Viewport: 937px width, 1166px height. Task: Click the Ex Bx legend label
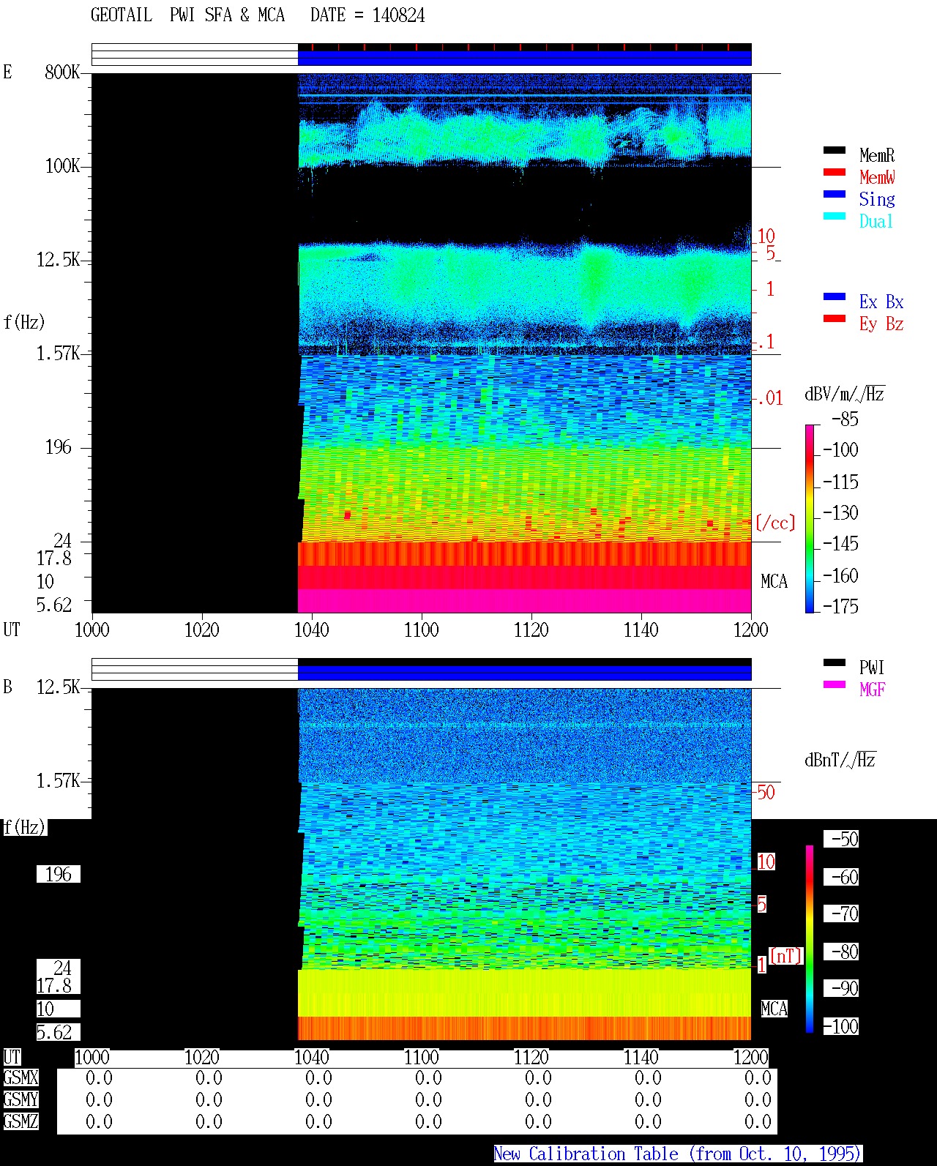[881, 302]
